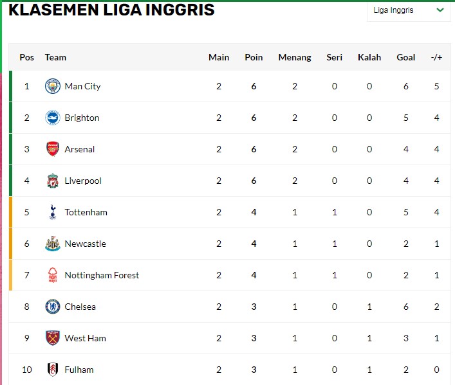Click the Goal column header

point(405,57)
